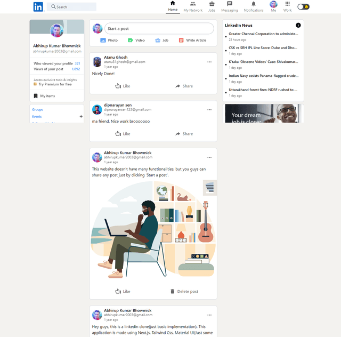Viewport: 341px width, 337px height.
Task: Click the Photo icon under Start a post
Action: click(103, 41)
